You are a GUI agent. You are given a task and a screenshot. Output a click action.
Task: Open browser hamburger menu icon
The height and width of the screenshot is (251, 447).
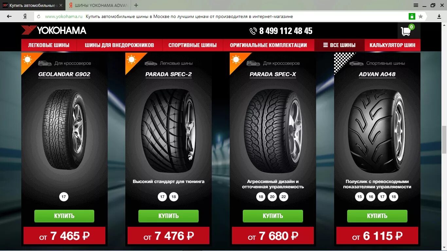pos(416,5)
